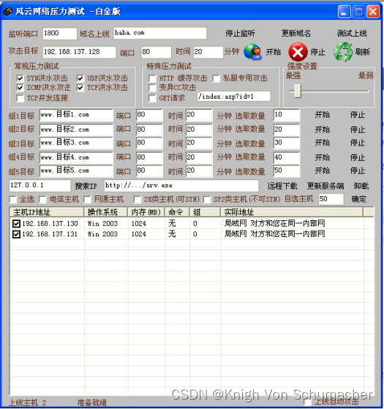Check the 网通主机 filter checkbox
Image resolution: width=384 pixels, height=409 pixels.
point(87,200)
